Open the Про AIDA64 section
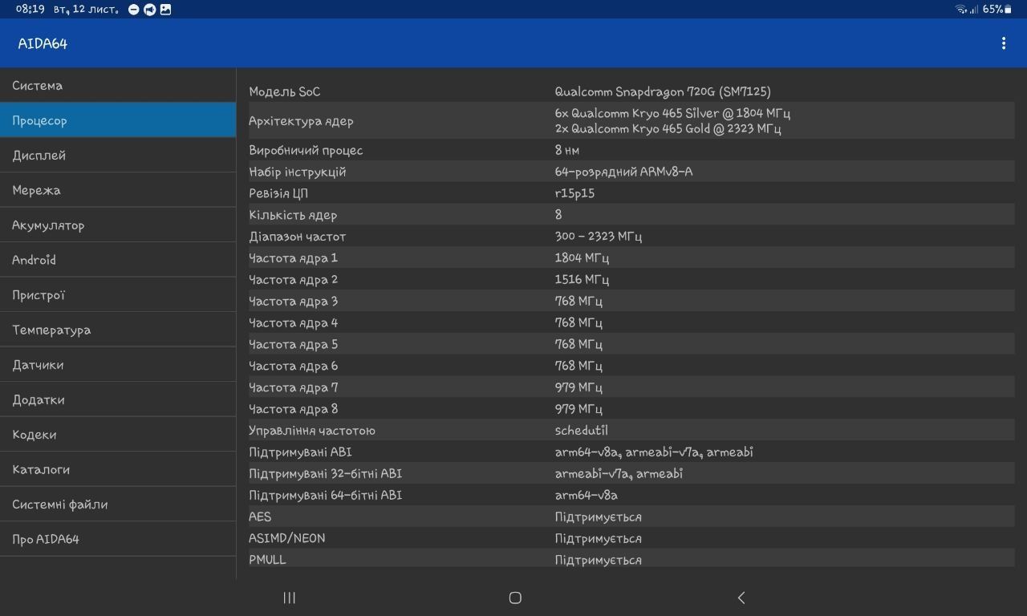The height and width of the screenshot is (616, 1027). (118, 539)
